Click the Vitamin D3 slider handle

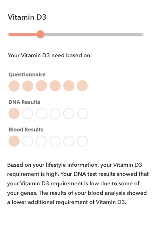tap(40, 34)
